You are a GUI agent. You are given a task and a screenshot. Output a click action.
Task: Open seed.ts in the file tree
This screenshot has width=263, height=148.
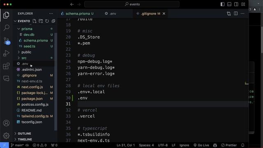tap(29, 46)
